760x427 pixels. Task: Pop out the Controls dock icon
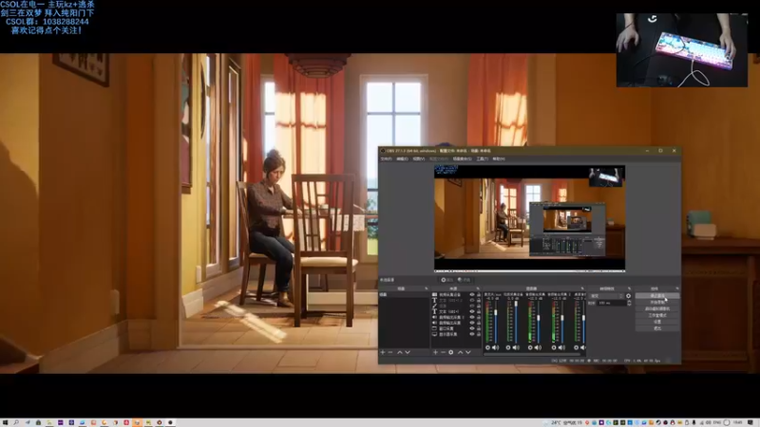(x=677, y=288)
